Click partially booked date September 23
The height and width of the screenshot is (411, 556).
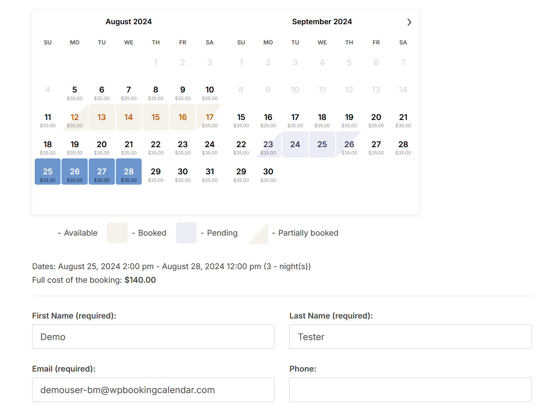click(268, 147)
